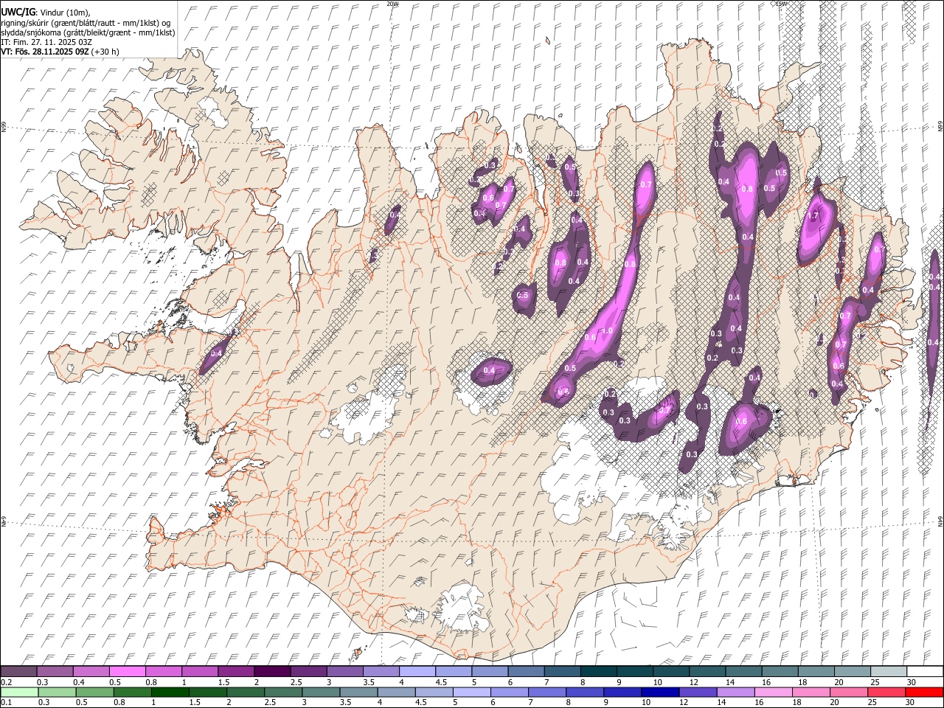The image size is (944, 708).
Task: Pick the grey-purple 0.2–0.3 snow scale swatch
Action: tap(18, 672)
